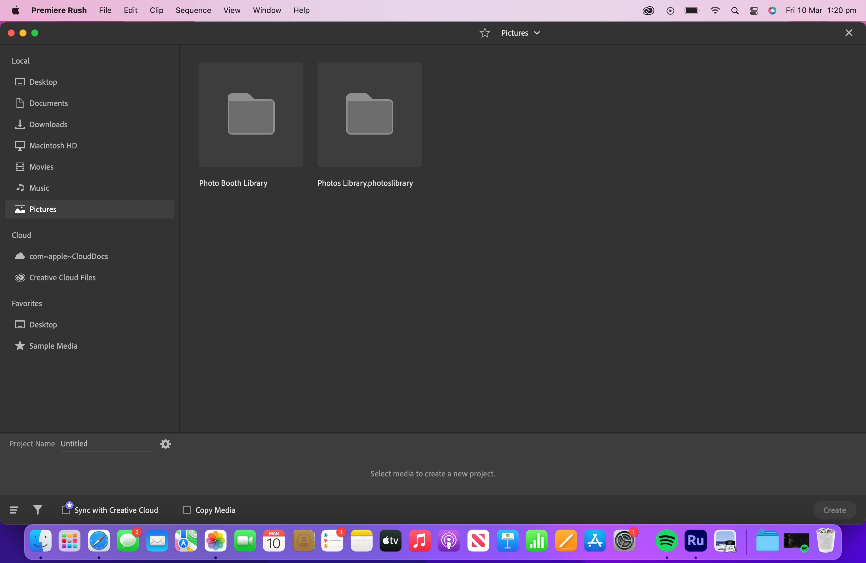Open project settings gear icon

[x=166, y=444]
